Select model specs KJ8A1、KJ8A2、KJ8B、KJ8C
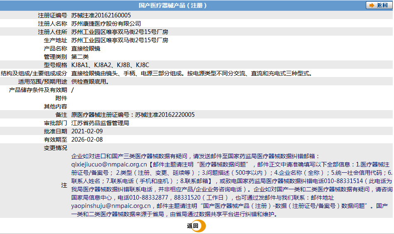Screen dimensions: 394x234 pos(110,65)
